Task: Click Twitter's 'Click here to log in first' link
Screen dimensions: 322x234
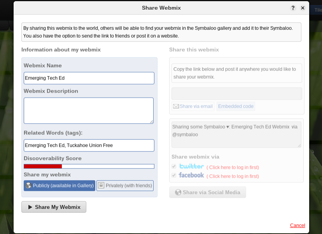Action: point(233,167)
